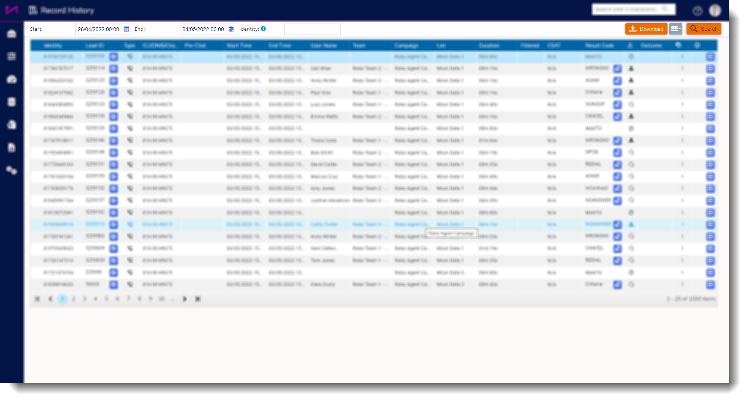
Task: Go to the previous page of results
Action: [50, 299]
